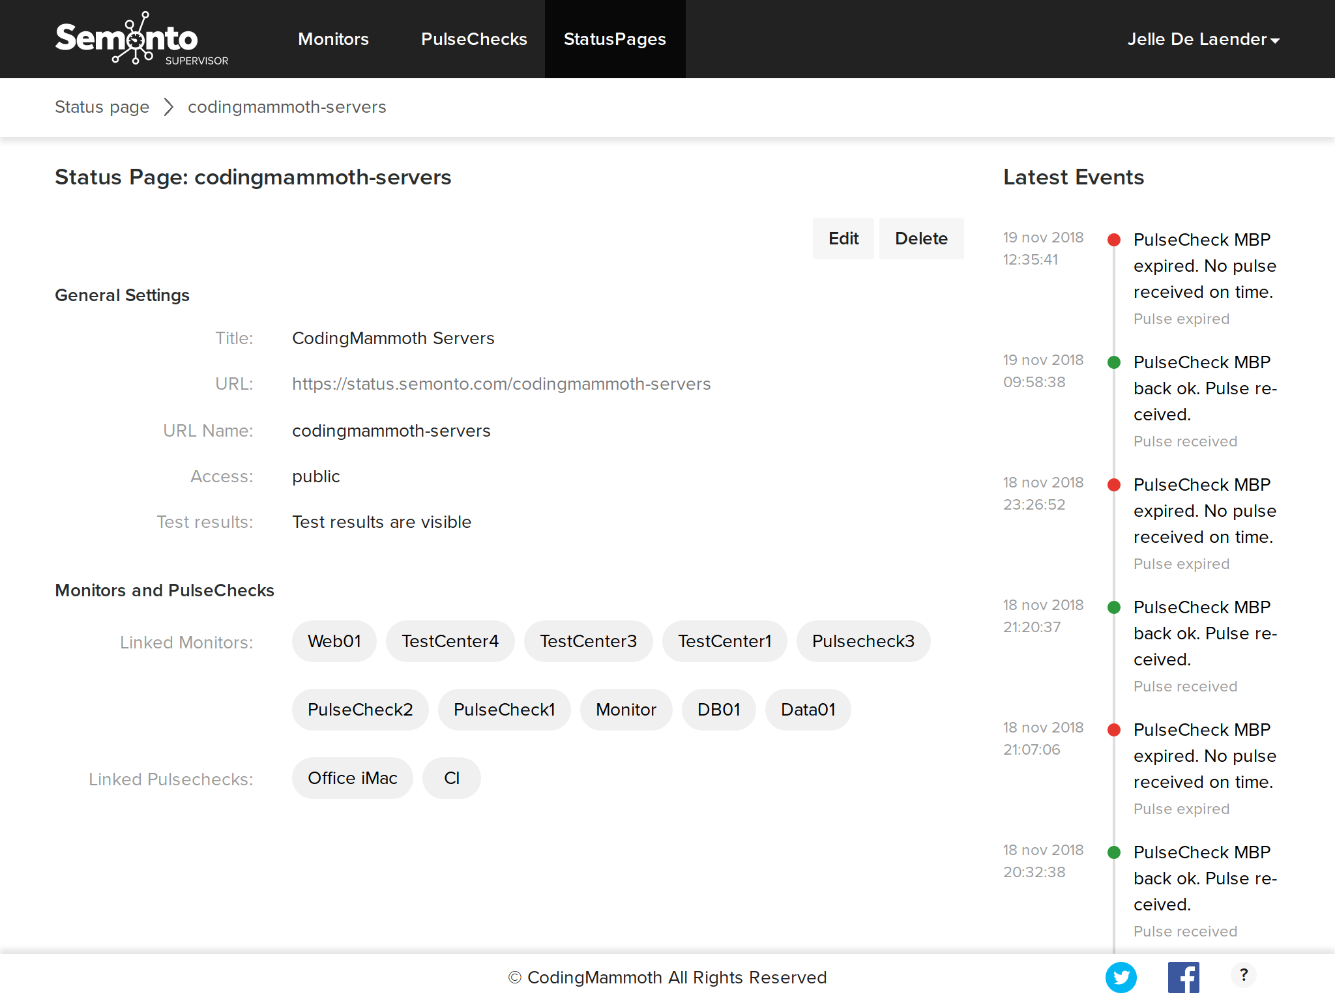Click the 19 nov 2018 12:35:41 timestamp
Screen dimensions: 1335x1001
click(x=1043, y=248)
